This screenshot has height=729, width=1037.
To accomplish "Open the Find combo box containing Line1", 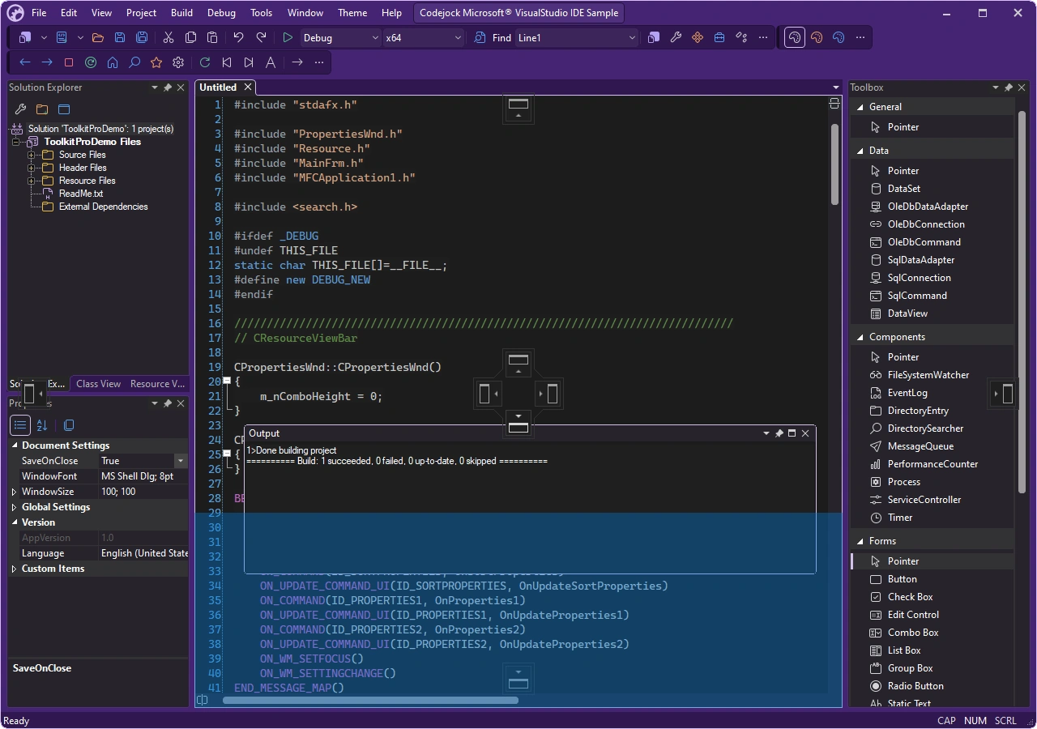I will click(577, 37).
